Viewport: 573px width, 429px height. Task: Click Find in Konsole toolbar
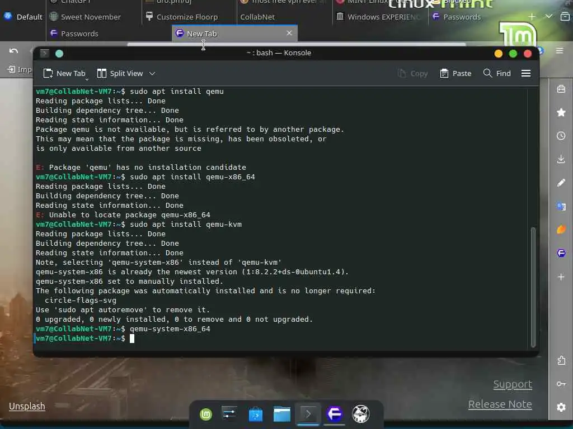pos(497,73)
